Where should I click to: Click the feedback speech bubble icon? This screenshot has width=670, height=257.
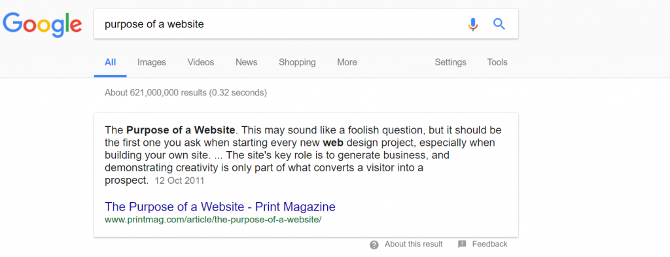[462, 245]
